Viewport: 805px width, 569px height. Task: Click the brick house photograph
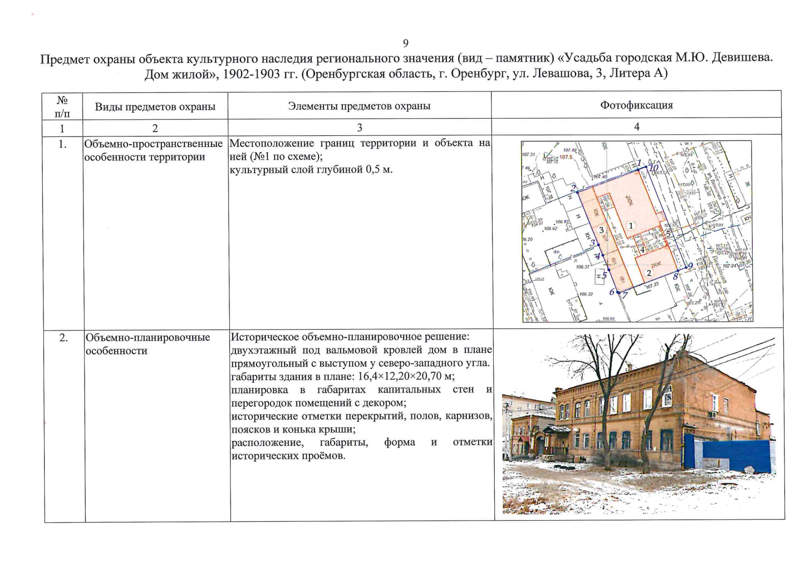[x=639, y=424]
